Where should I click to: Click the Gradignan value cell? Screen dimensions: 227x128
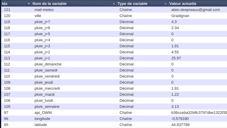click(x=180, y=16)
